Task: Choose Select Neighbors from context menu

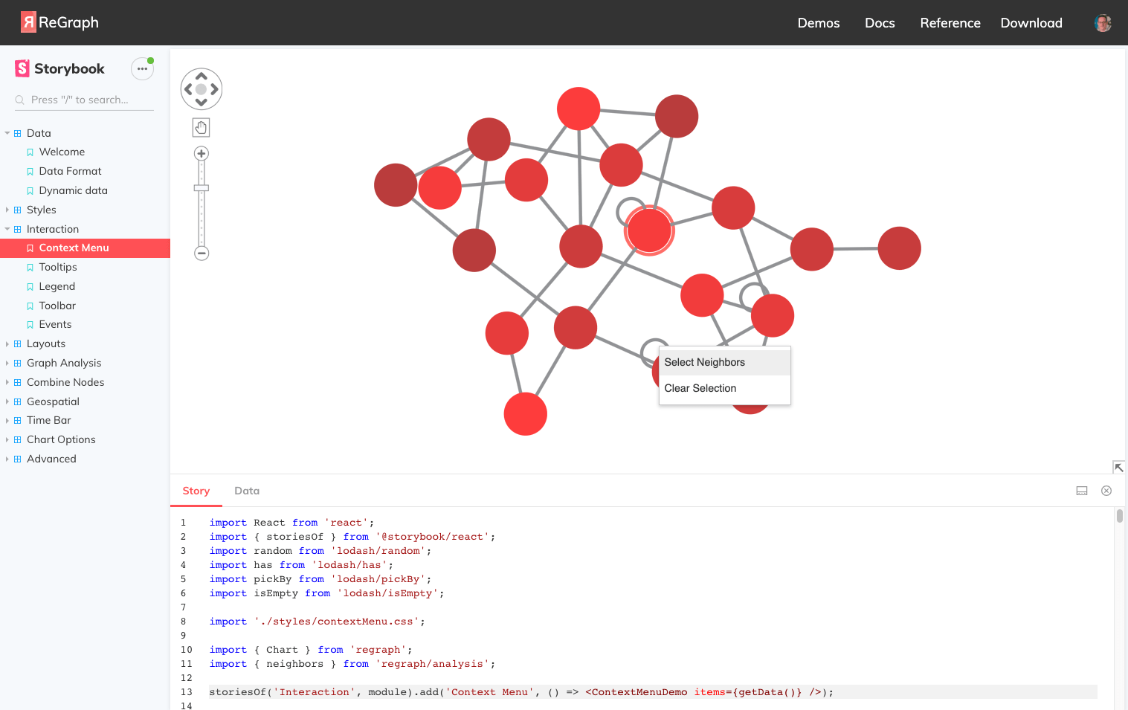Action: tap(725, 362)
